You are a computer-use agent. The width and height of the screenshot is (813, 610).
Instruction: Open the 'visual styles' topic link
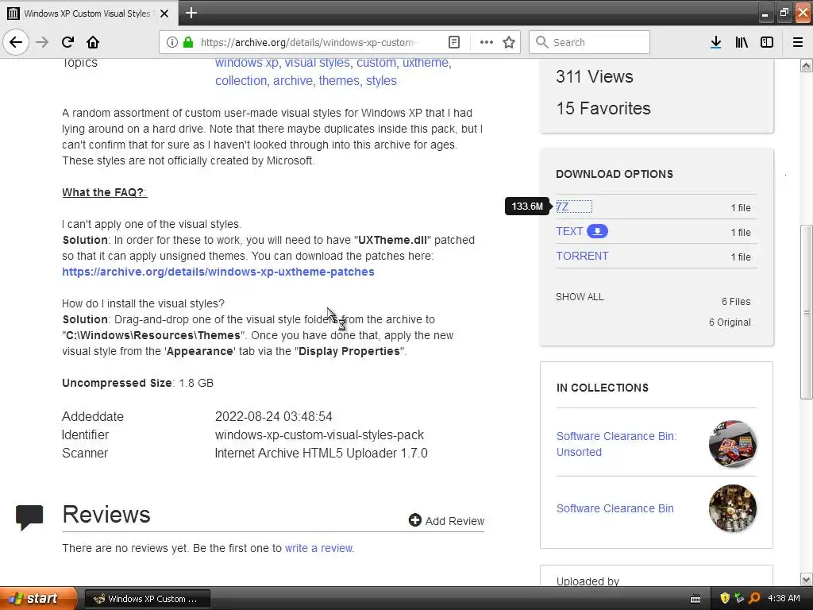pos(318,63)
